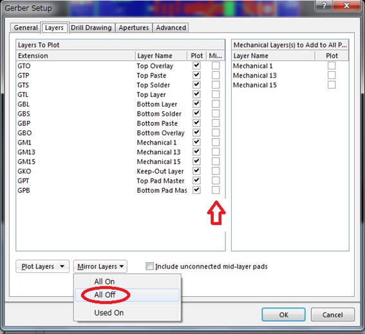Enable Mirror for Top Paste
This screenshot has height=334, width=365.
(x=216, y=75)
